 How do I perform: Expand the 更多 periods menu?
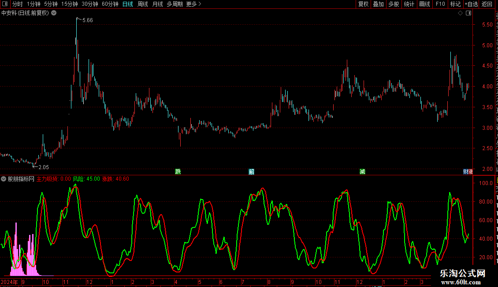(194, 4)
